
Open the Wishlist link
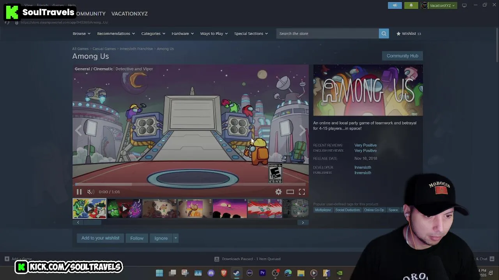coord(409,33)
